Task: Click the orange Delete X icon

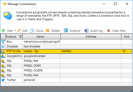Action: click(48, 30)
